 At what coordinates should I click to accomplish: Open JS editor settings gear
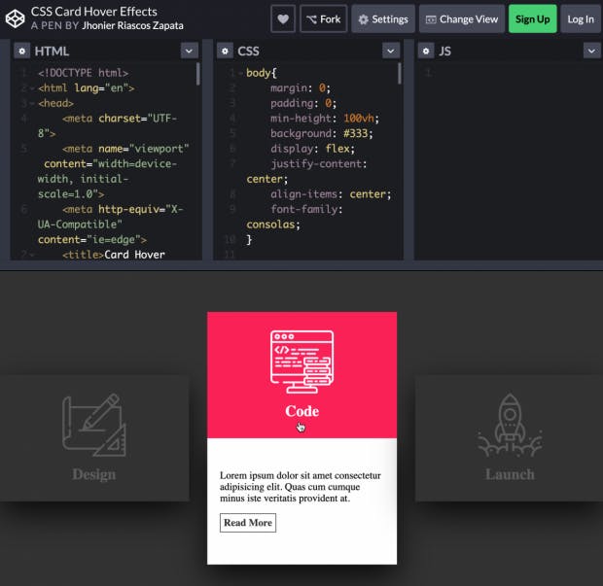click(426, 51)
